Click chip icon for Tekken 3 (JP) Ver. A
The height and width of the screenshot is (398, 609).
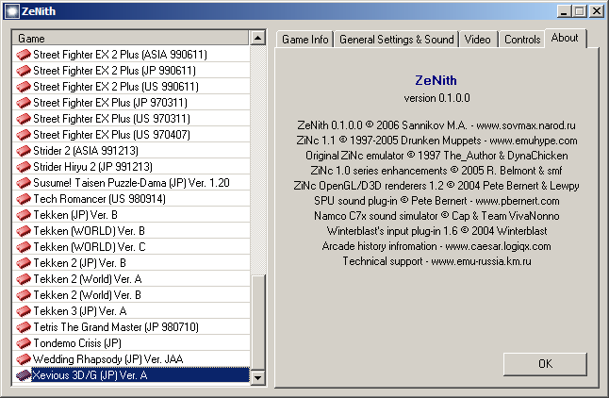[24, 311]
